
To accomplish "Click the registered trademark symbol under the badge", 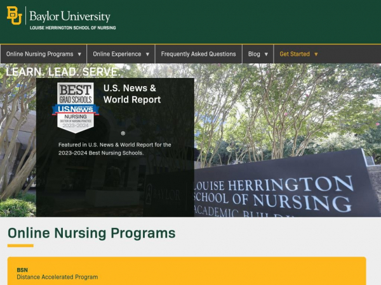I will 123,133.
